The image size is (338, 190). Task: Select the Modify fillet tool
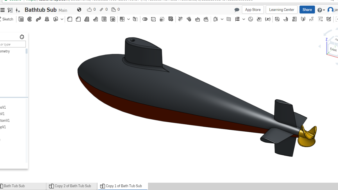(180, 19)
